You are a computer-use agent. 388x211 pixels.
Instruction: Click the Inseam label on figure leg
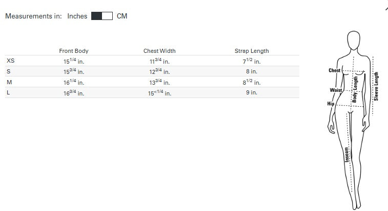[x=347, y=155]
